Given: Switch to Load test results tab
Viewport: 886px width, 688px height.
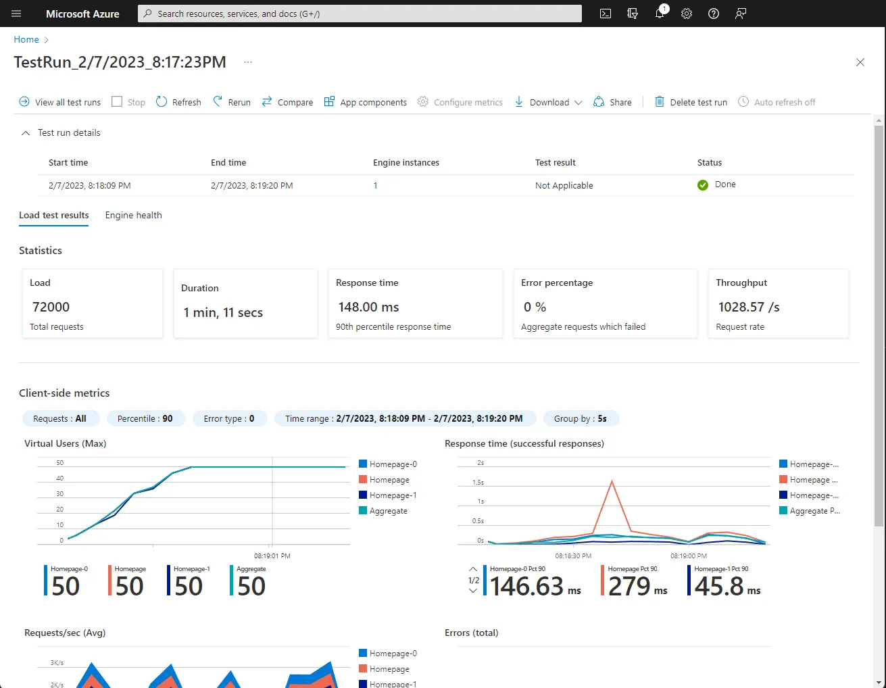Looking at the screenshot, I should [54, 216].
